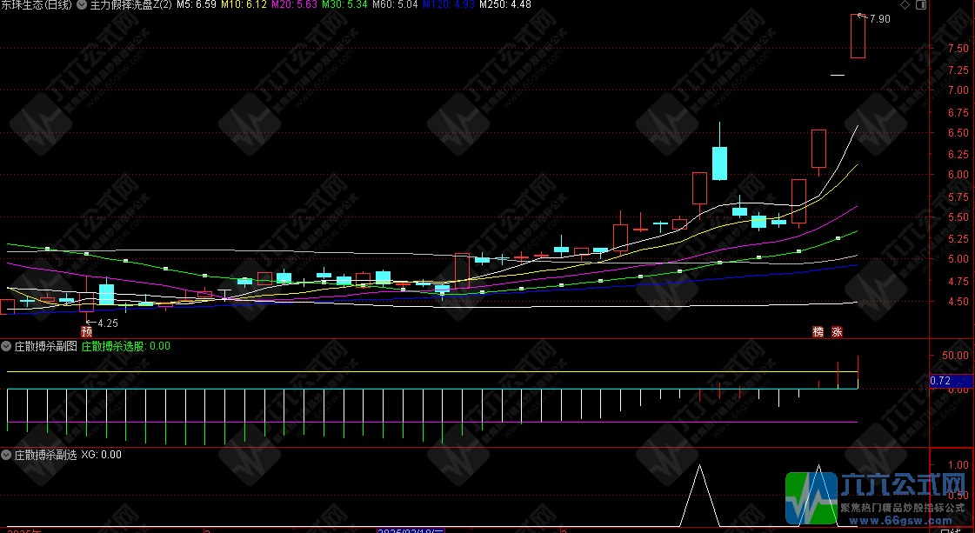Expand the 庄散搏杀副图 indicator dropdown

point(6,345)
